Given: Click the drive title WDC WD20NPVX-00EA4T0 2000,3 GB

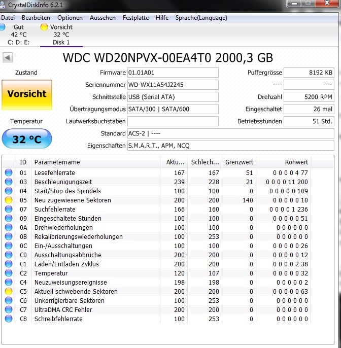Looking at the screenshot, I should tap(168, 58).
